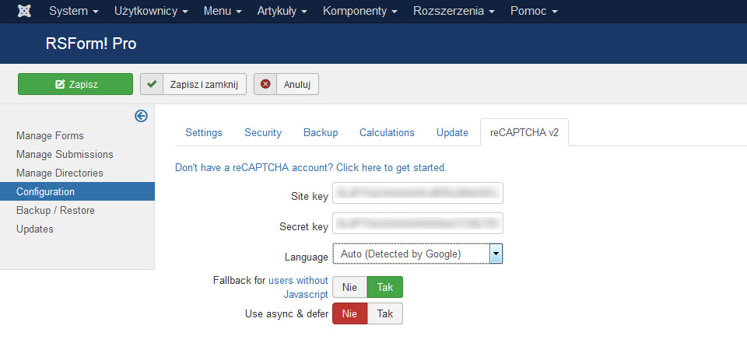Open the Rozszerzenia menu
Image resolution: width=747 pixels, height=350 pixels.
pyautogui.click(x=454, y=11)
